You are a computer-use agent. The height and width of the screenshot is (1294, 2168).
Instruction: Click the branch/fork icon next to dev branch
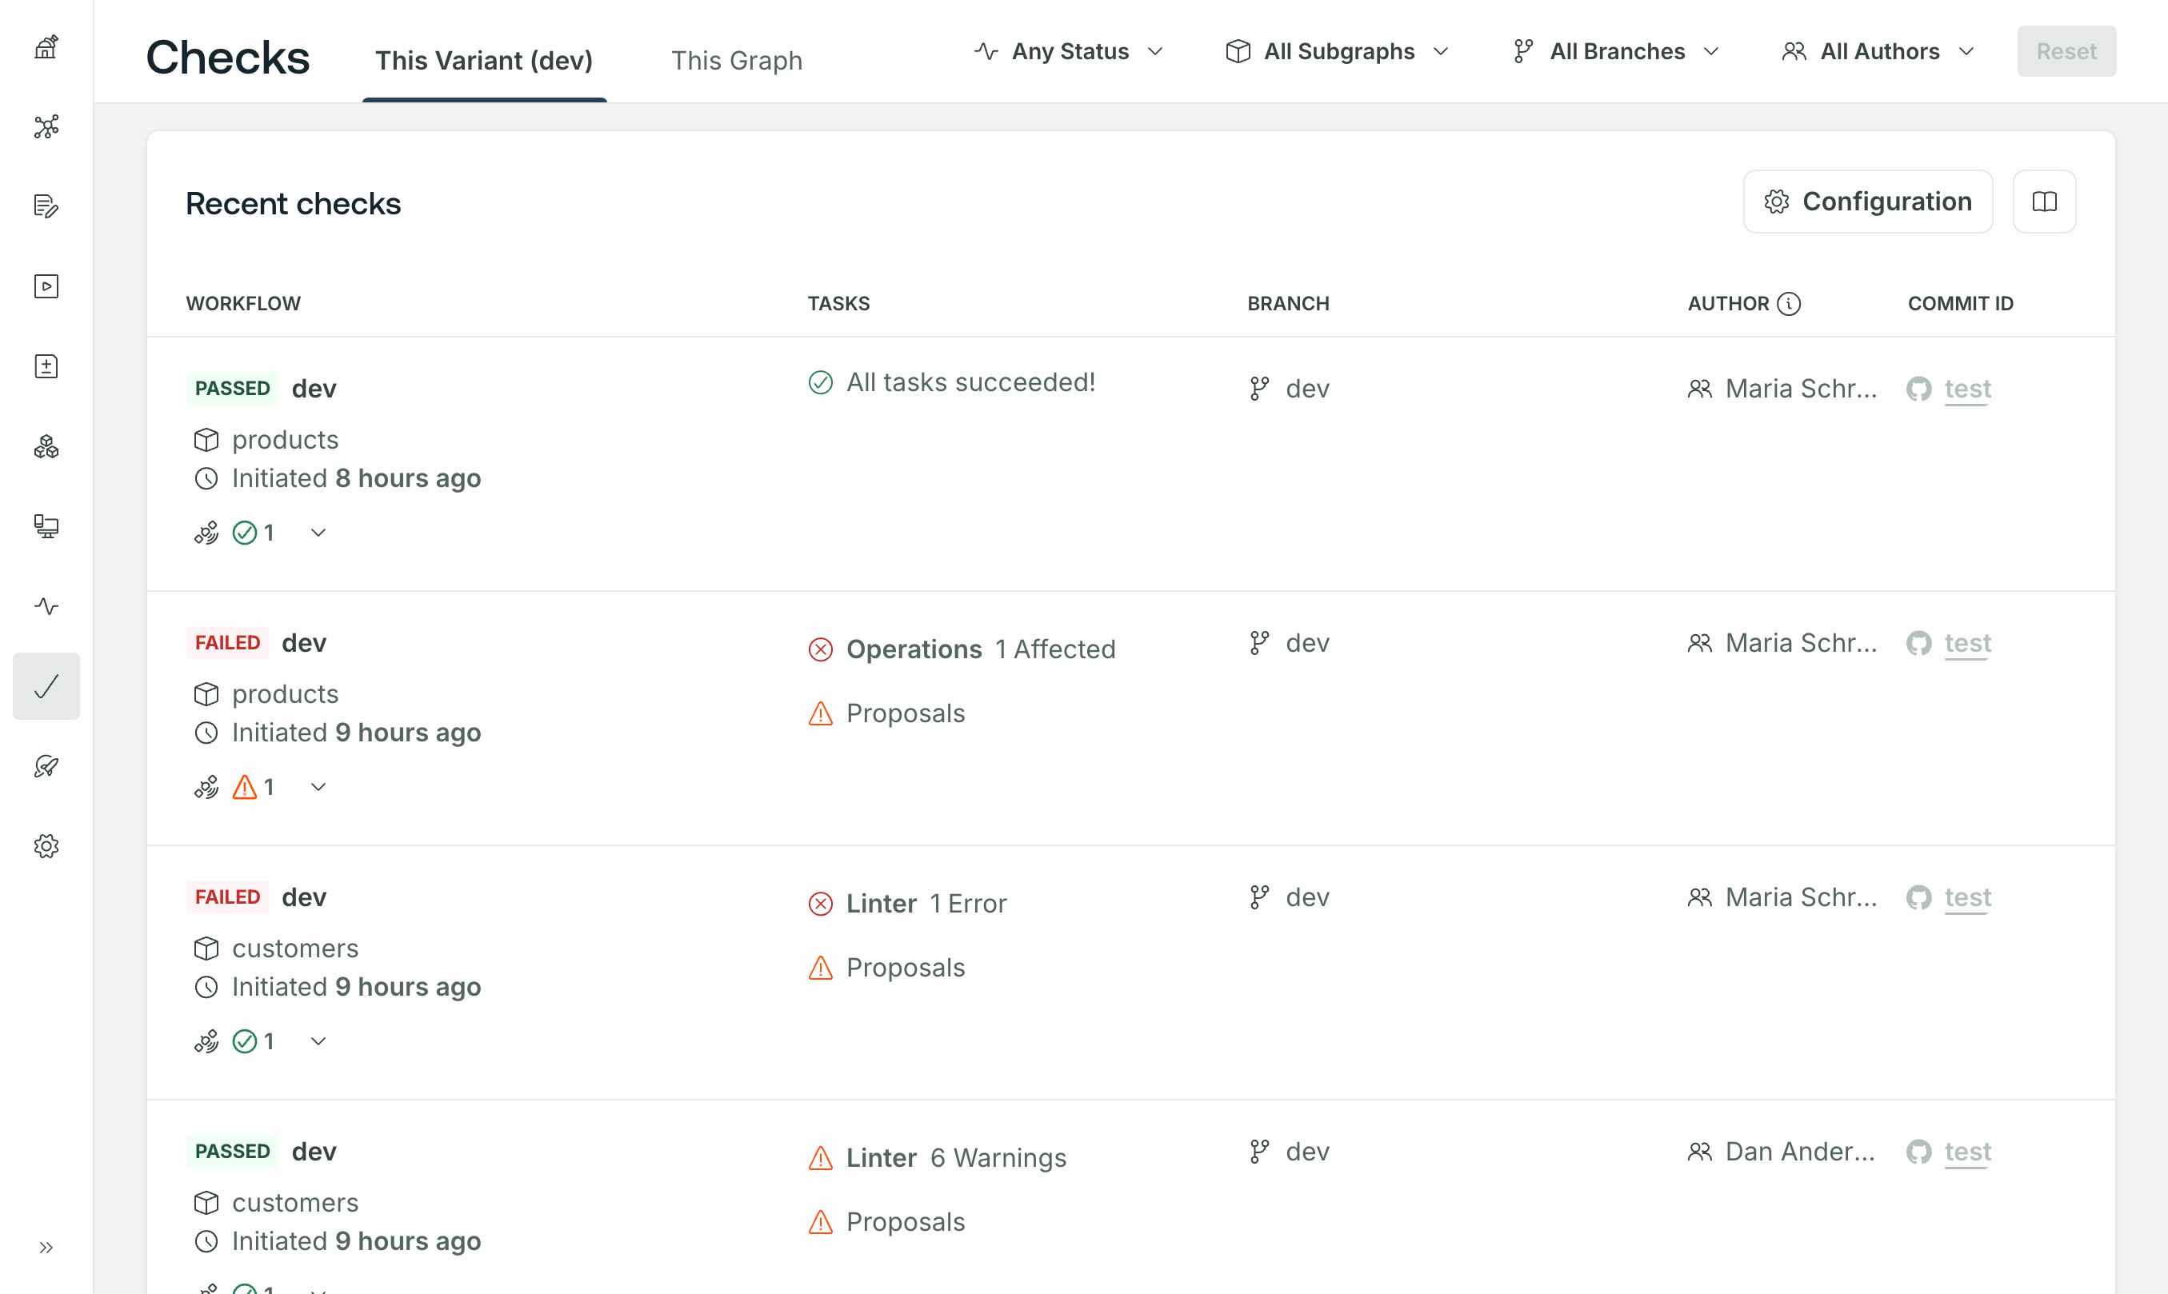(x=1261, y=388)
